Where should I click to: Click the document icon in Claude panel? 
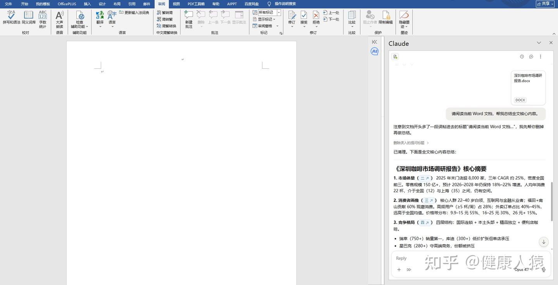tap(395, 56)
